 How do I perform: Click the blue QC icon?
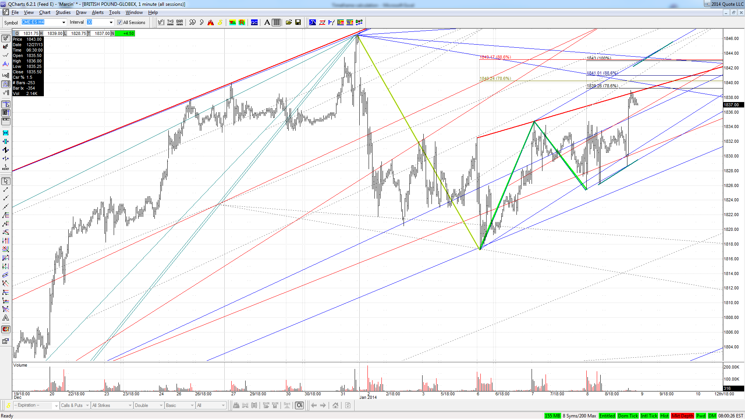[x=254, y=23]
